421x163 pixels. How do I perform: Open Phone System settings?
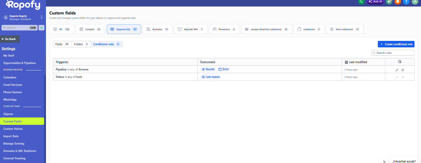tap(13, 92)
